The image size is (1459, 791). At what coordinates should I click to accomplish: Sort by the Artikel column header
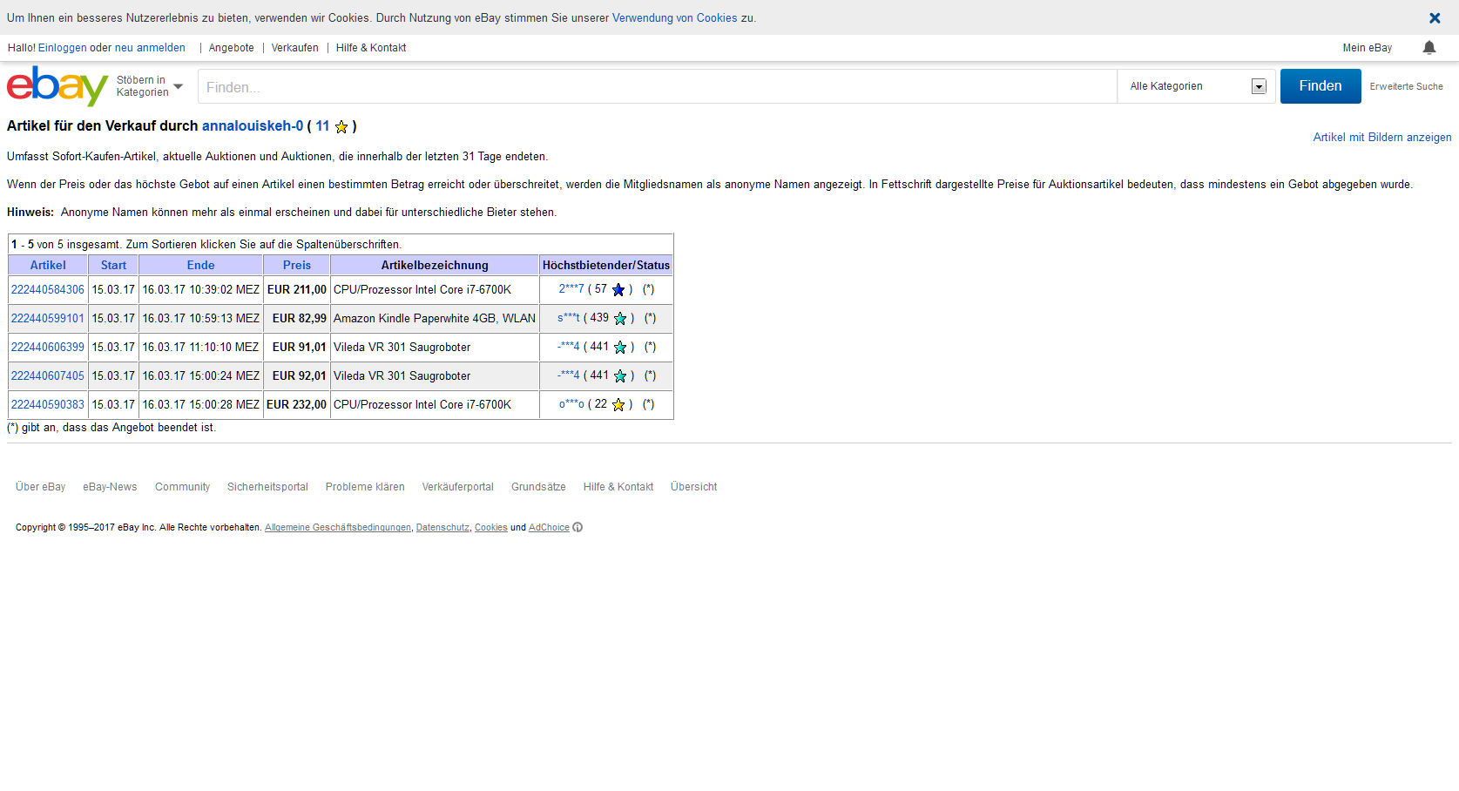(48, 266)
